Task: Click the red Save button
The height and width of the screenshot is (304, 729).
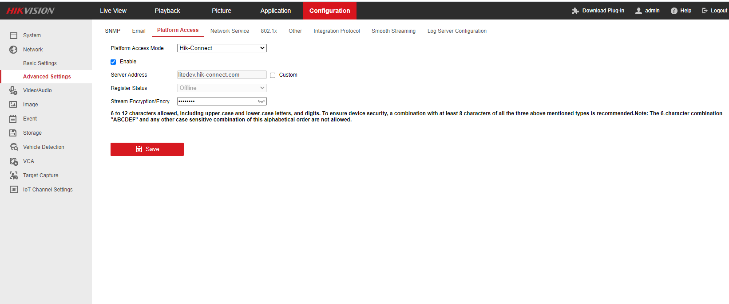Action: click(x=147, y=149)
